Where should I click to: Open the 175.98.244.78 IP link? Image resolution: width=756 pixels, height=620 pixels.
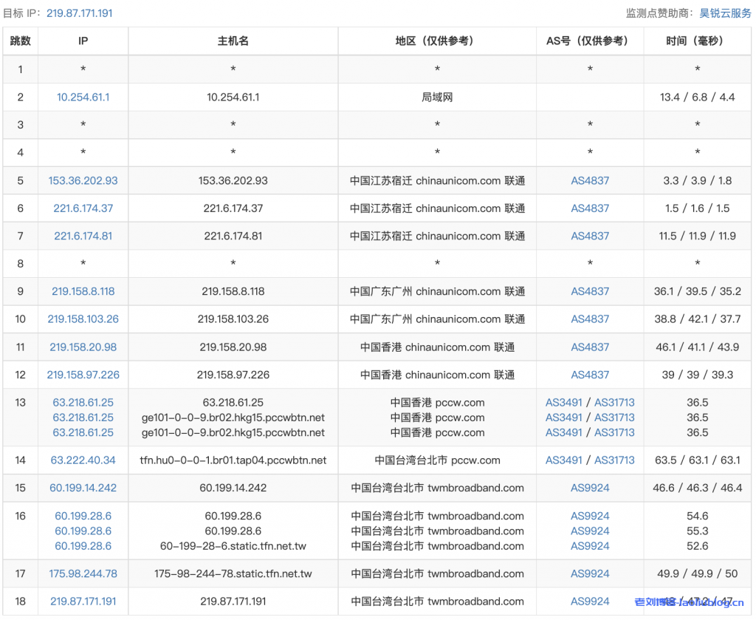coord(83,573)
